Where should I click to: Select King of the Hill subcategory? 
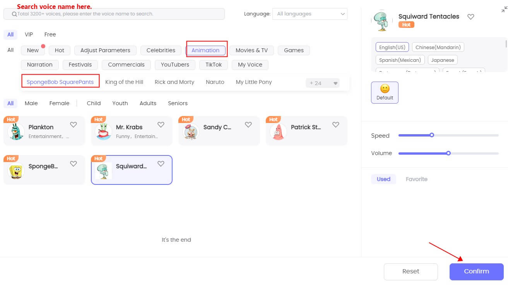pyautogui.click(x=124, y=82)
